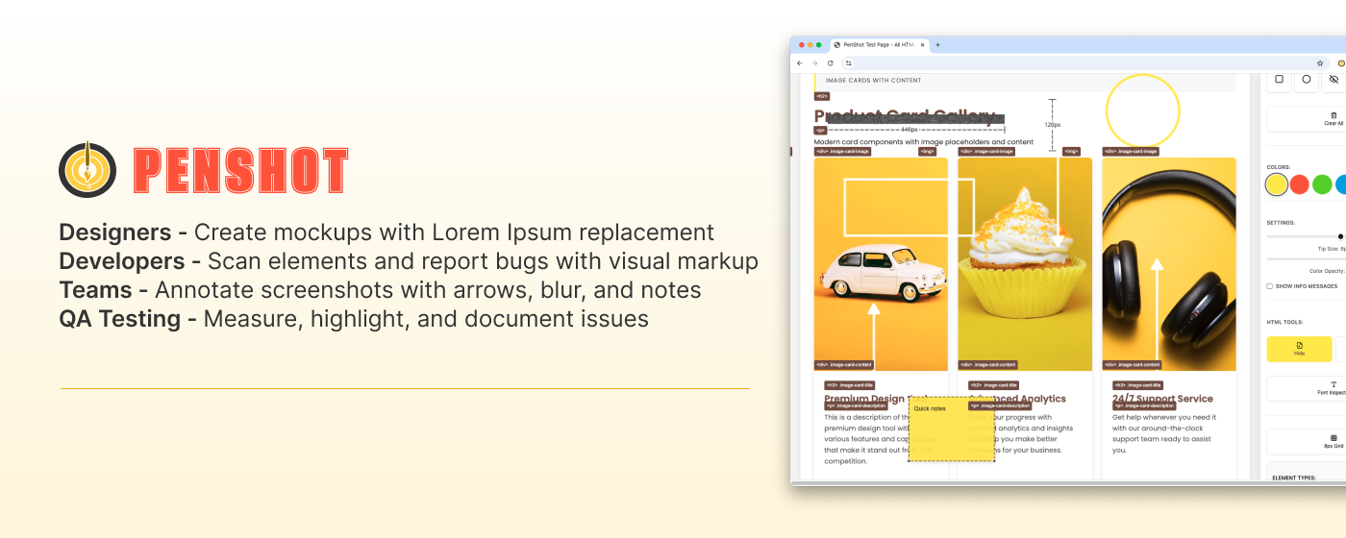Screen dimensions: 1346x538
Task: Adjust the Tip Size slider
Action: point(1306,235)
